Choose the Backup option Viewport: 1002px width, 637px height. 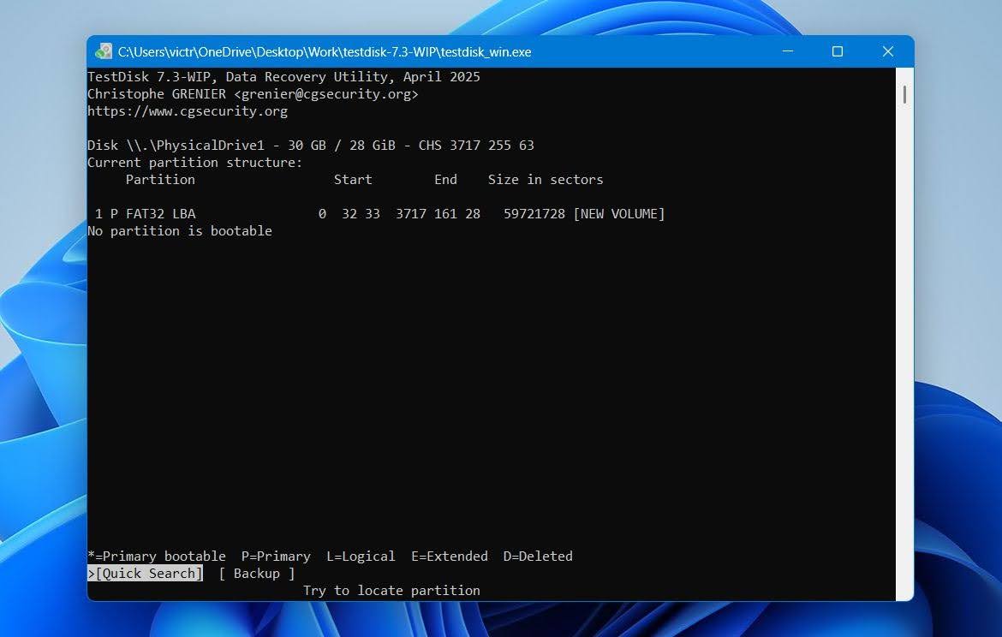[256, 573]
